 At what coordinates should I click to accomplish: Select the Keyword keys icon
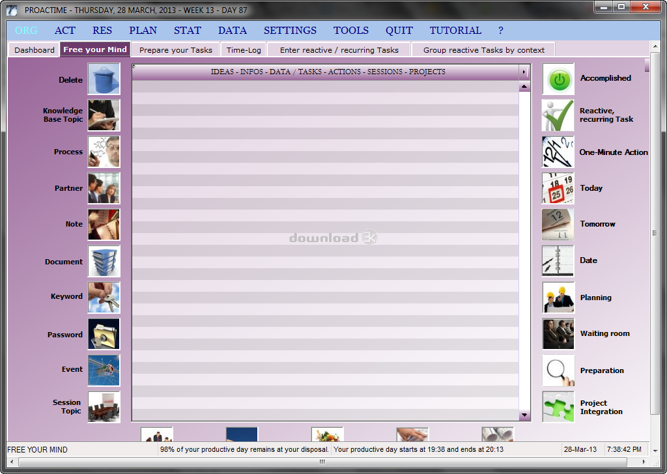click(x=104, y=298)
